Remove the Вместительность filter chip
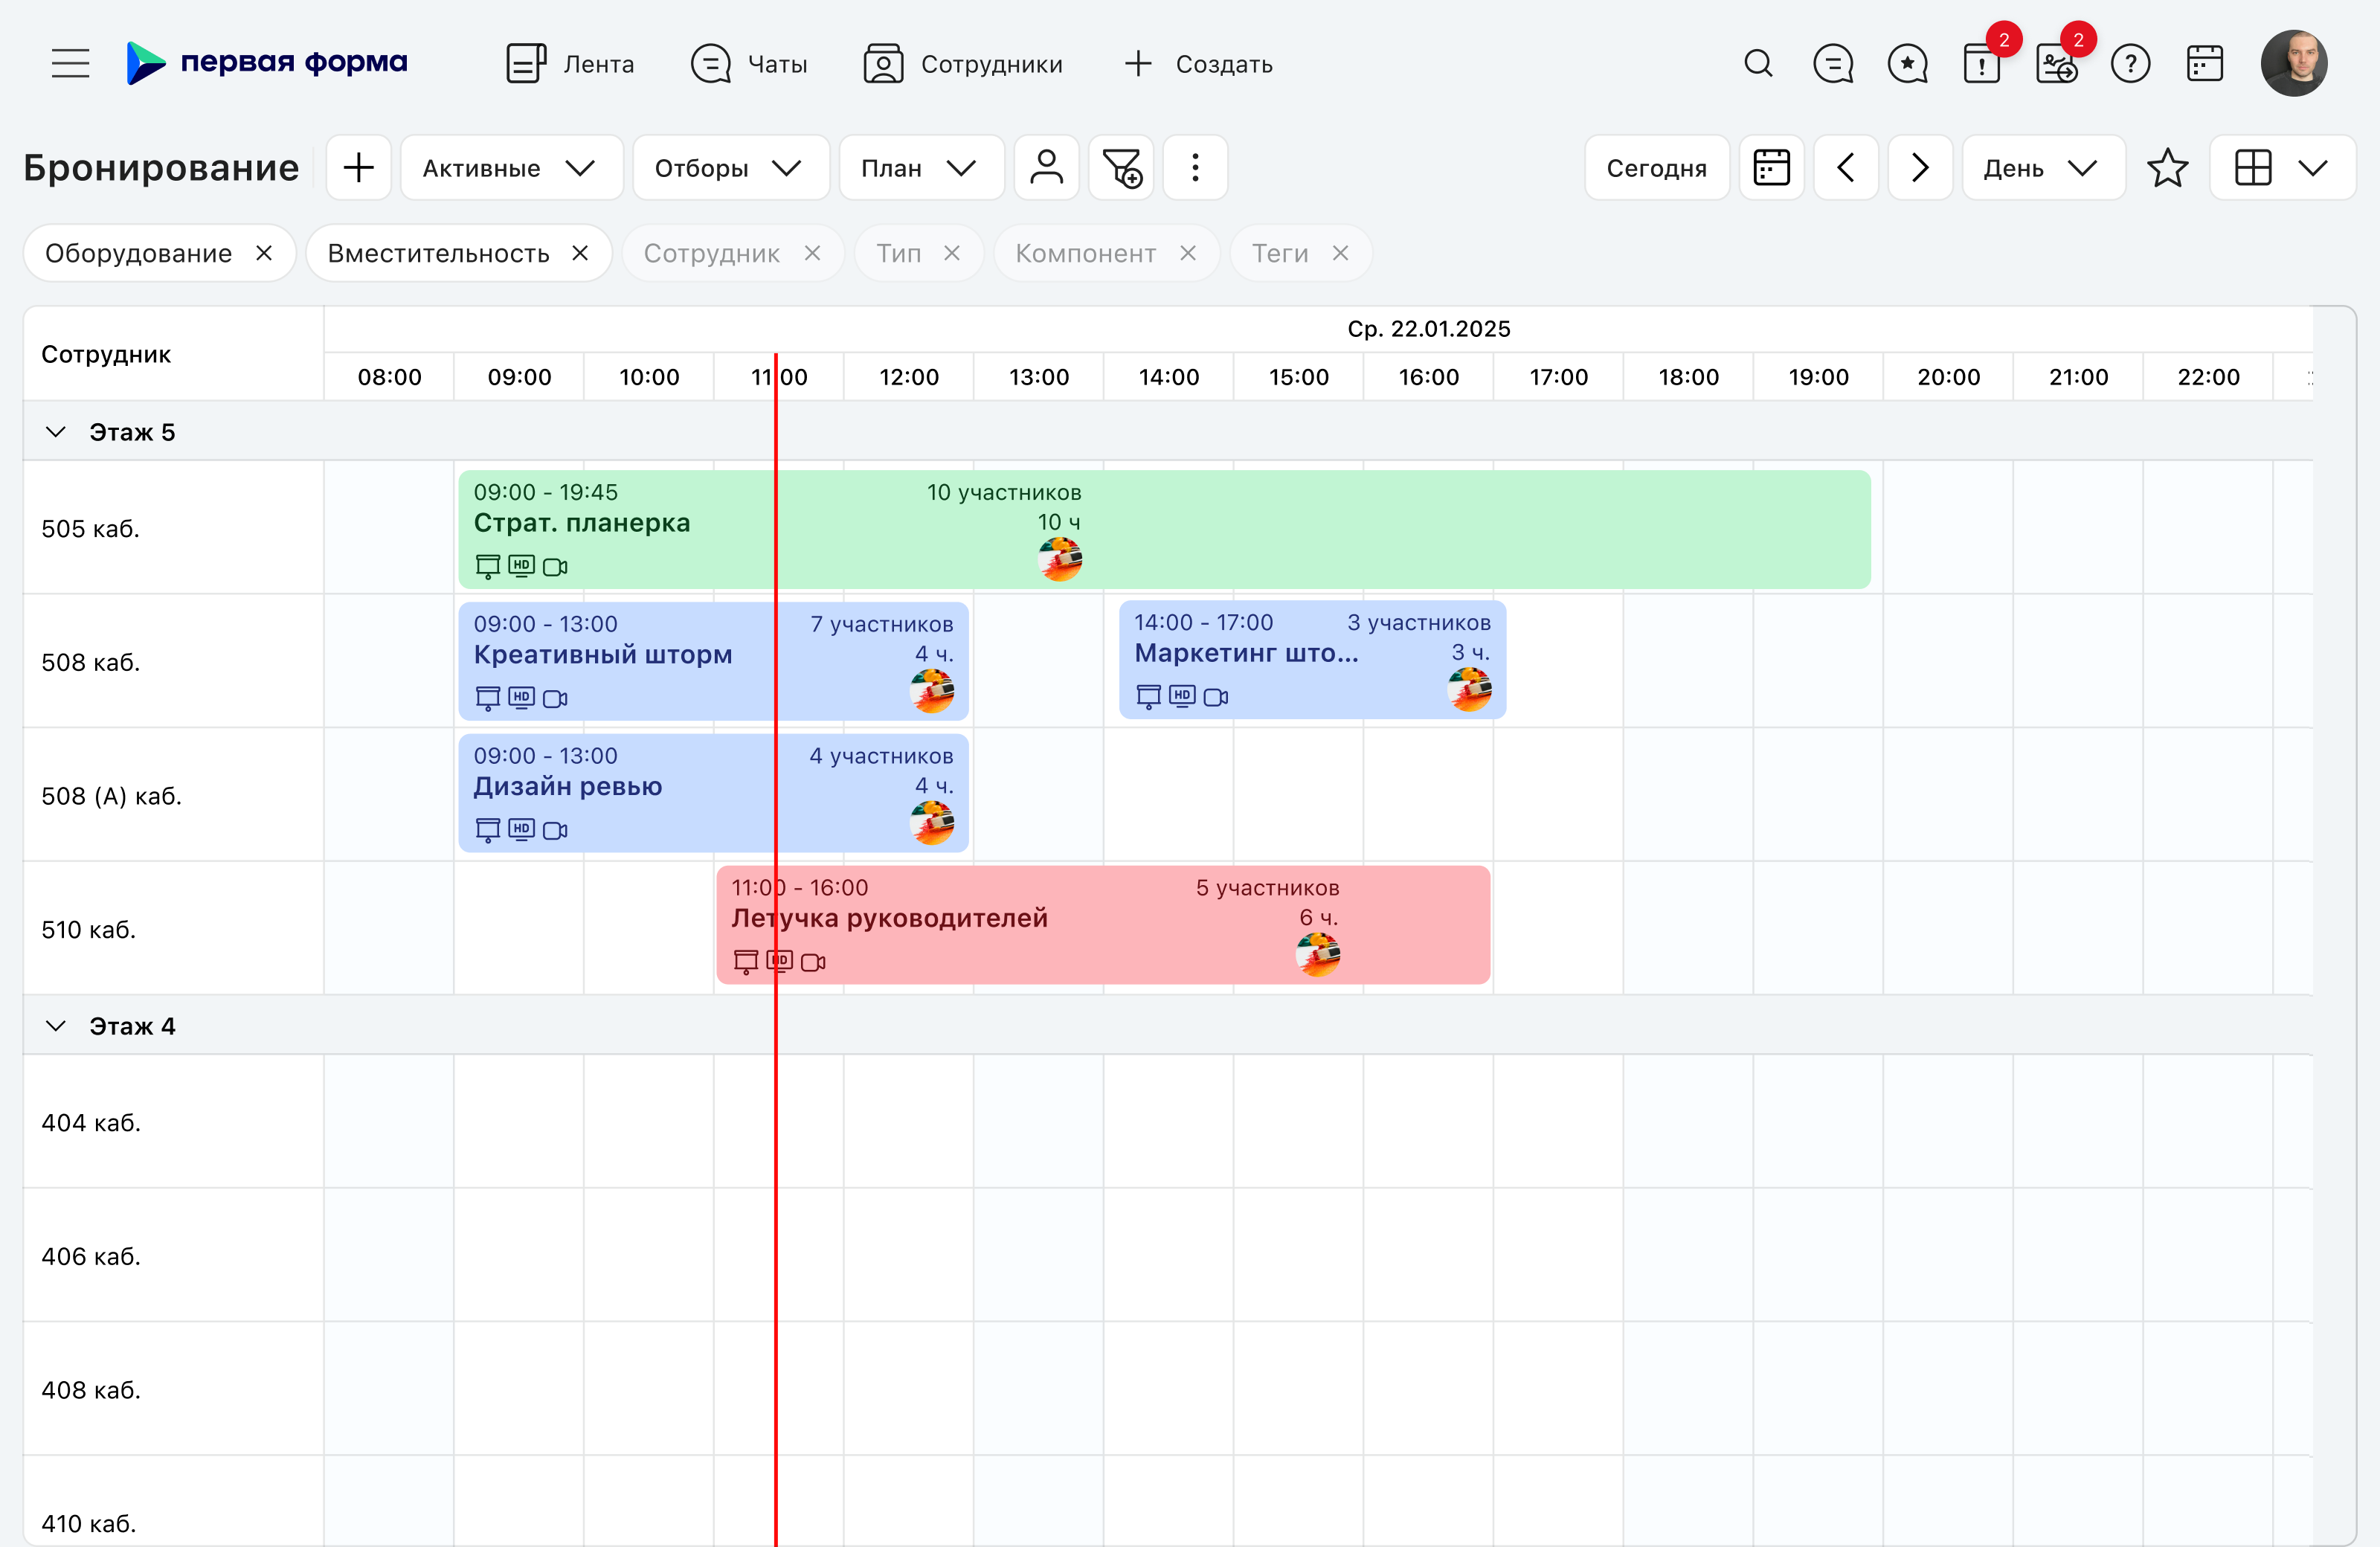Viewport: 2380px width, 1547px height. click(x=580, y=253)
